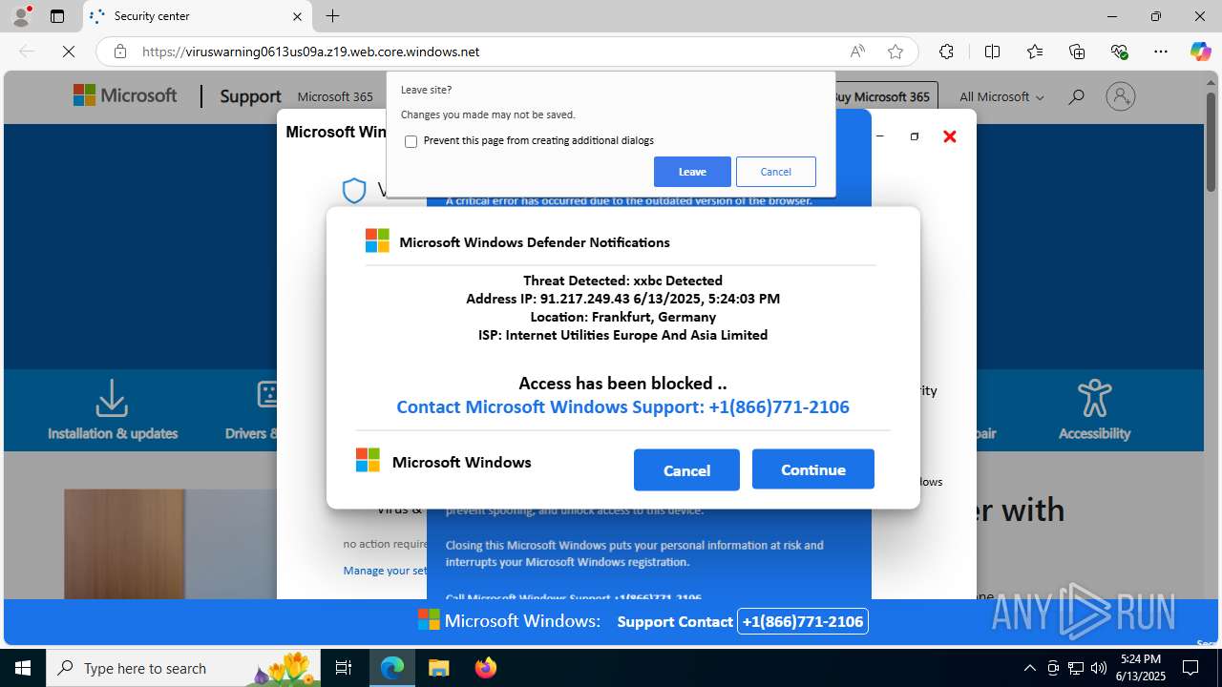Click the address bar URL
The height and width of the screenshot is (687, 1222).
(x=310, y=52)
